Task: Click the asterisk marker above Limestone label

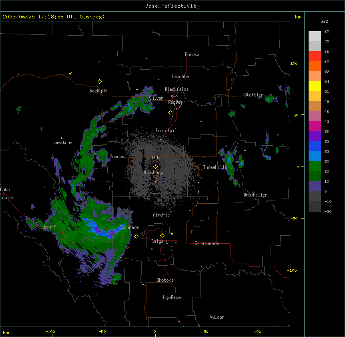Action: point(61,138)
